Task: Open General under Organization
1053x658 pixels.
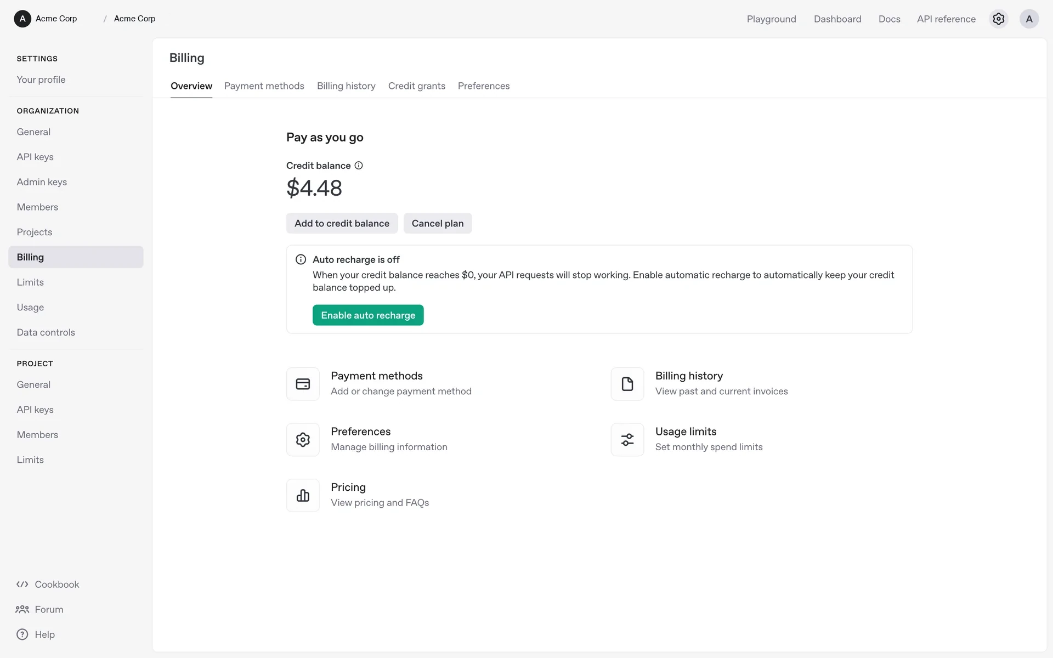Action: click(x=76, y=132)
